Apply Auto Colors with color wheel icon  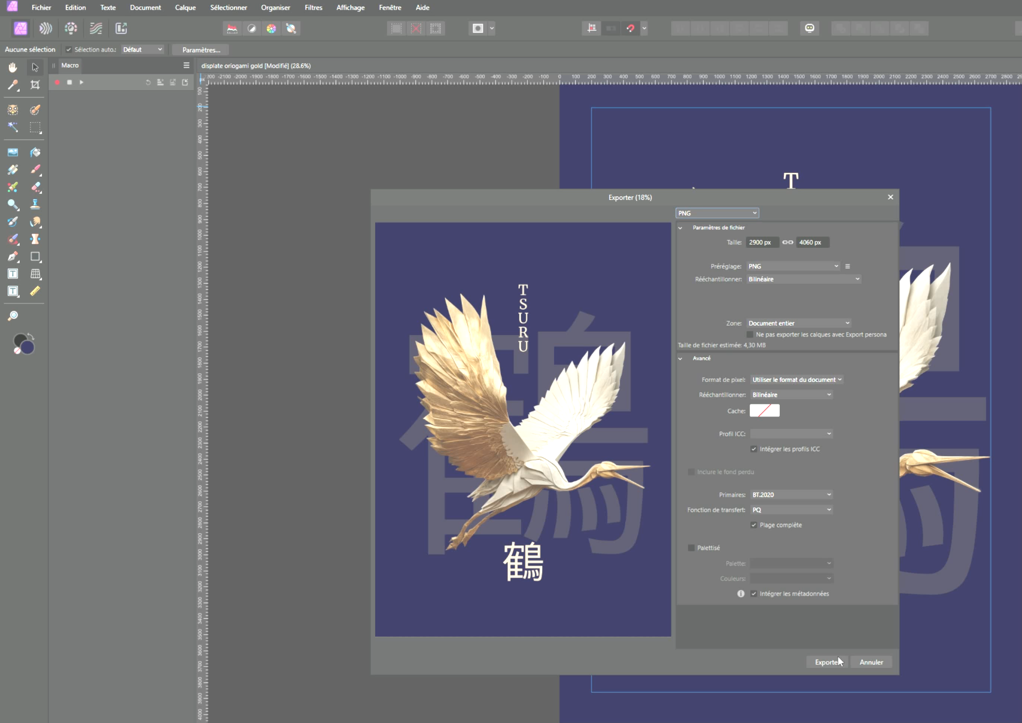[271, 28]
